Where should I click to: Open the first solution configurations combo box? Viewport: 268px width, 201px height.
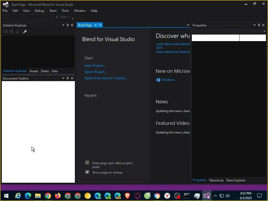point(14,17)
